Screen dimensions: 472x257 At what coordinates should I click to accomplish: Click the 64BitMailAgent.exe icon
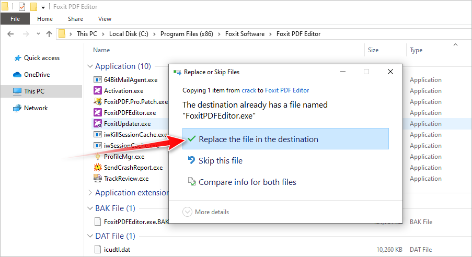[98, 80]
